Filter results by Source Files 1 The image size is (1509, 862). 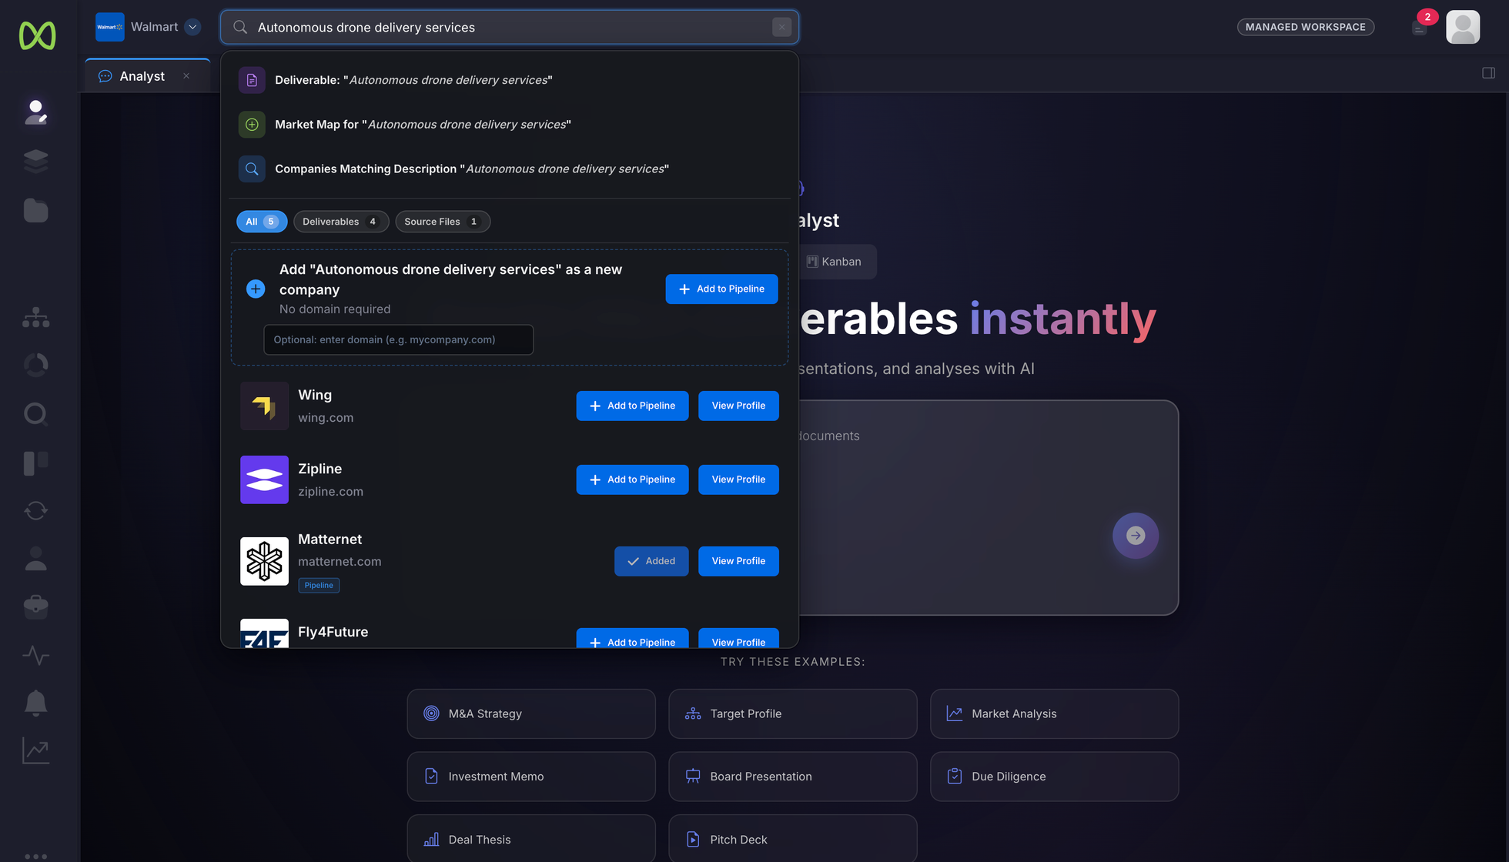443,222
